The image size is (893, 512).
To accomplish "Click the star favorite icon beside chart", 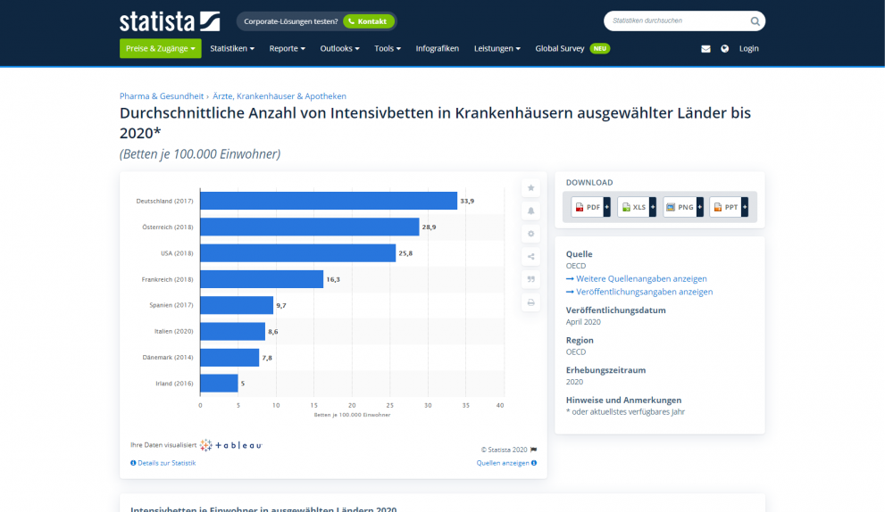I will (531, 188).
